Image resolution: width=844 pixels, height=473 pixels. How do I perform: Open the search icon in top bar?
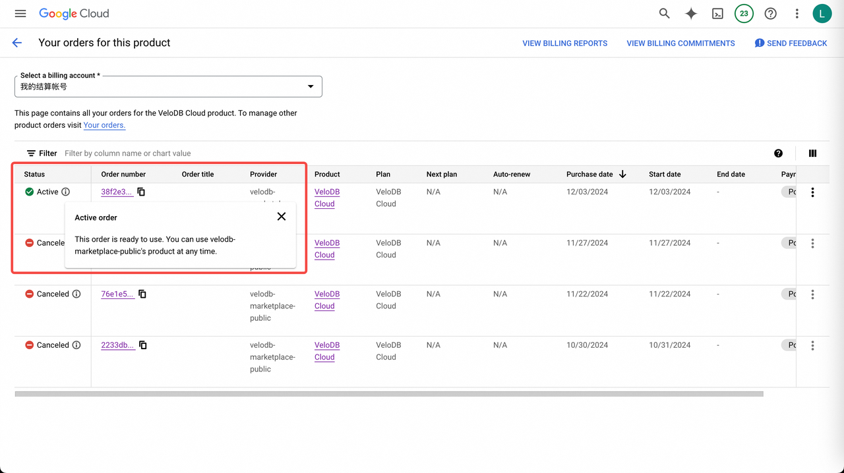(664, 13)
